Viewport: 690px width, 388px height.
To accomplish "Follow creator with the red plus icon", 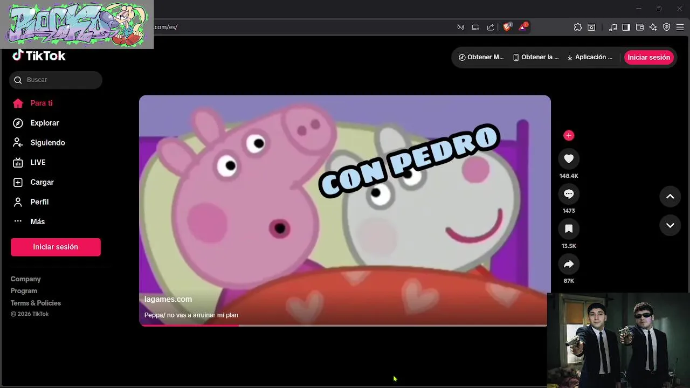I will (569, 135).
